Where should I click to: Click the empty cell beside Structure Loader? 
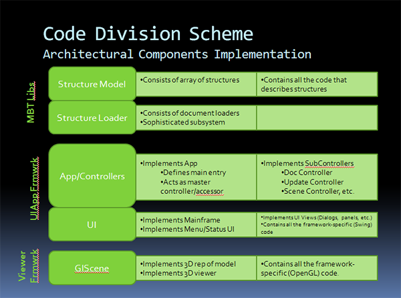click(317, 117)
